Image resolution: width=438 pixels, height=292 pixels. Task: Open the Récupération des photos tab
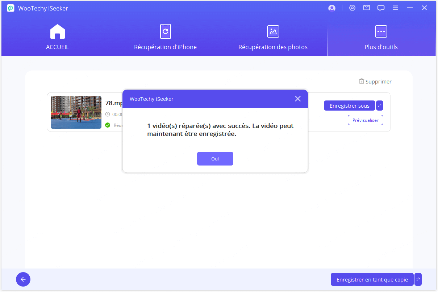273,37
